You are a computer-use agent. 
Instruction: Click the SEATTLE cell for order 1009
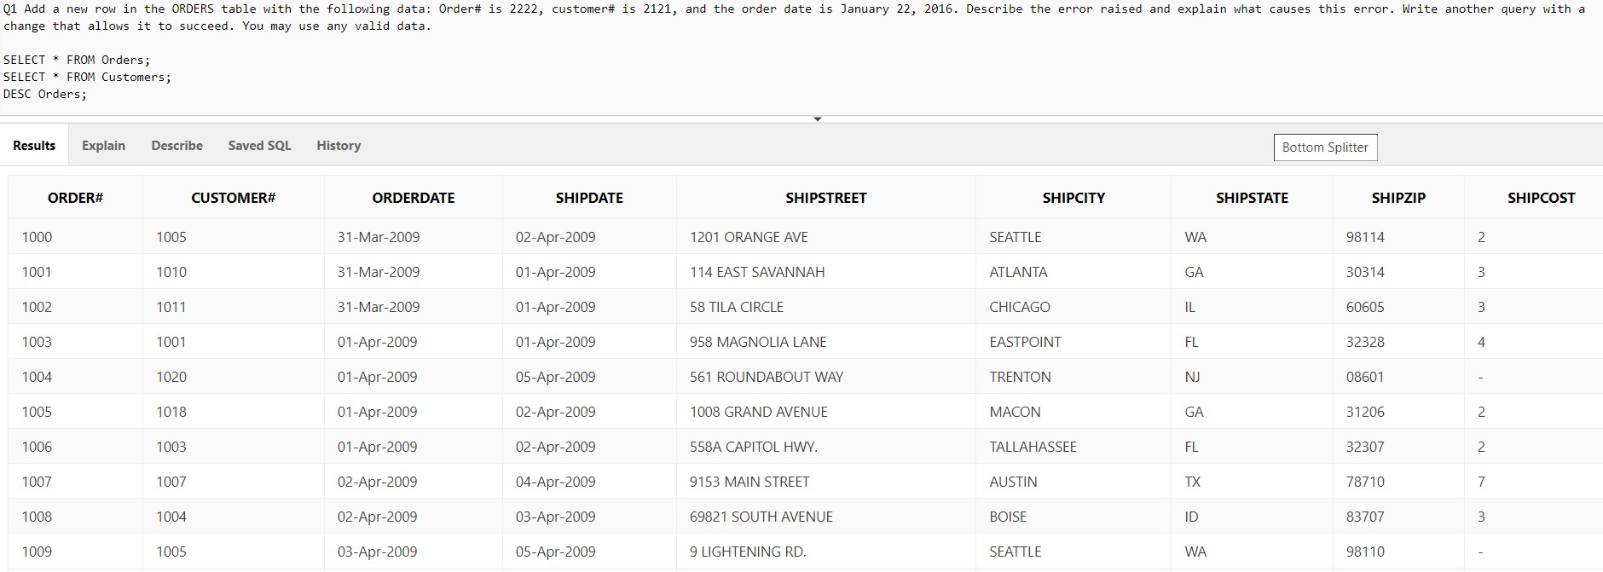pyautogui.click(x=1015, y=552)
